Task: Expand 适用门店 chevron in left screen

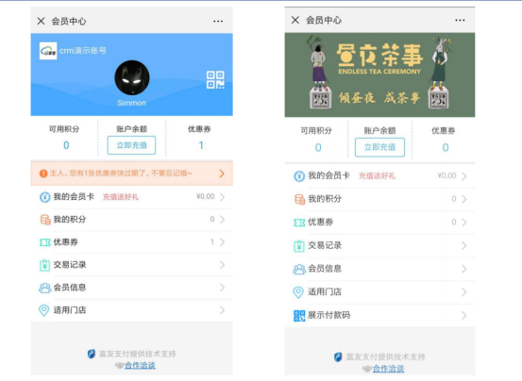Action: (223, 310)
